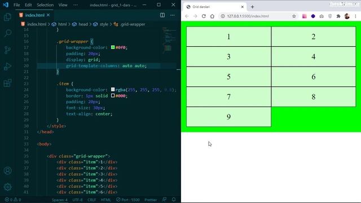
Task: Expand the html breadcrumb segment
Action: [63, 24]
